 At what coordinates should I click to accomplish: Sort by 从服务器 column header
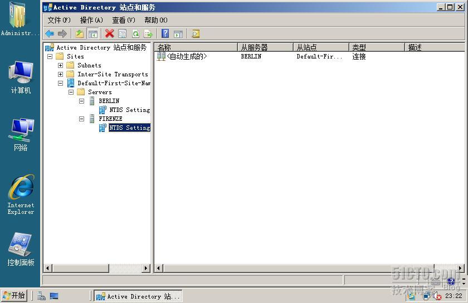pyautogui.click(x=265, y=47)
